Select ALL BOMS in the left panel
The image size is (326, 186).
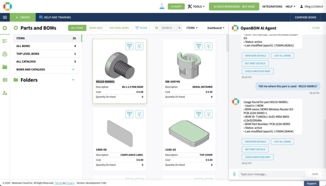click(x=47, y=46)
